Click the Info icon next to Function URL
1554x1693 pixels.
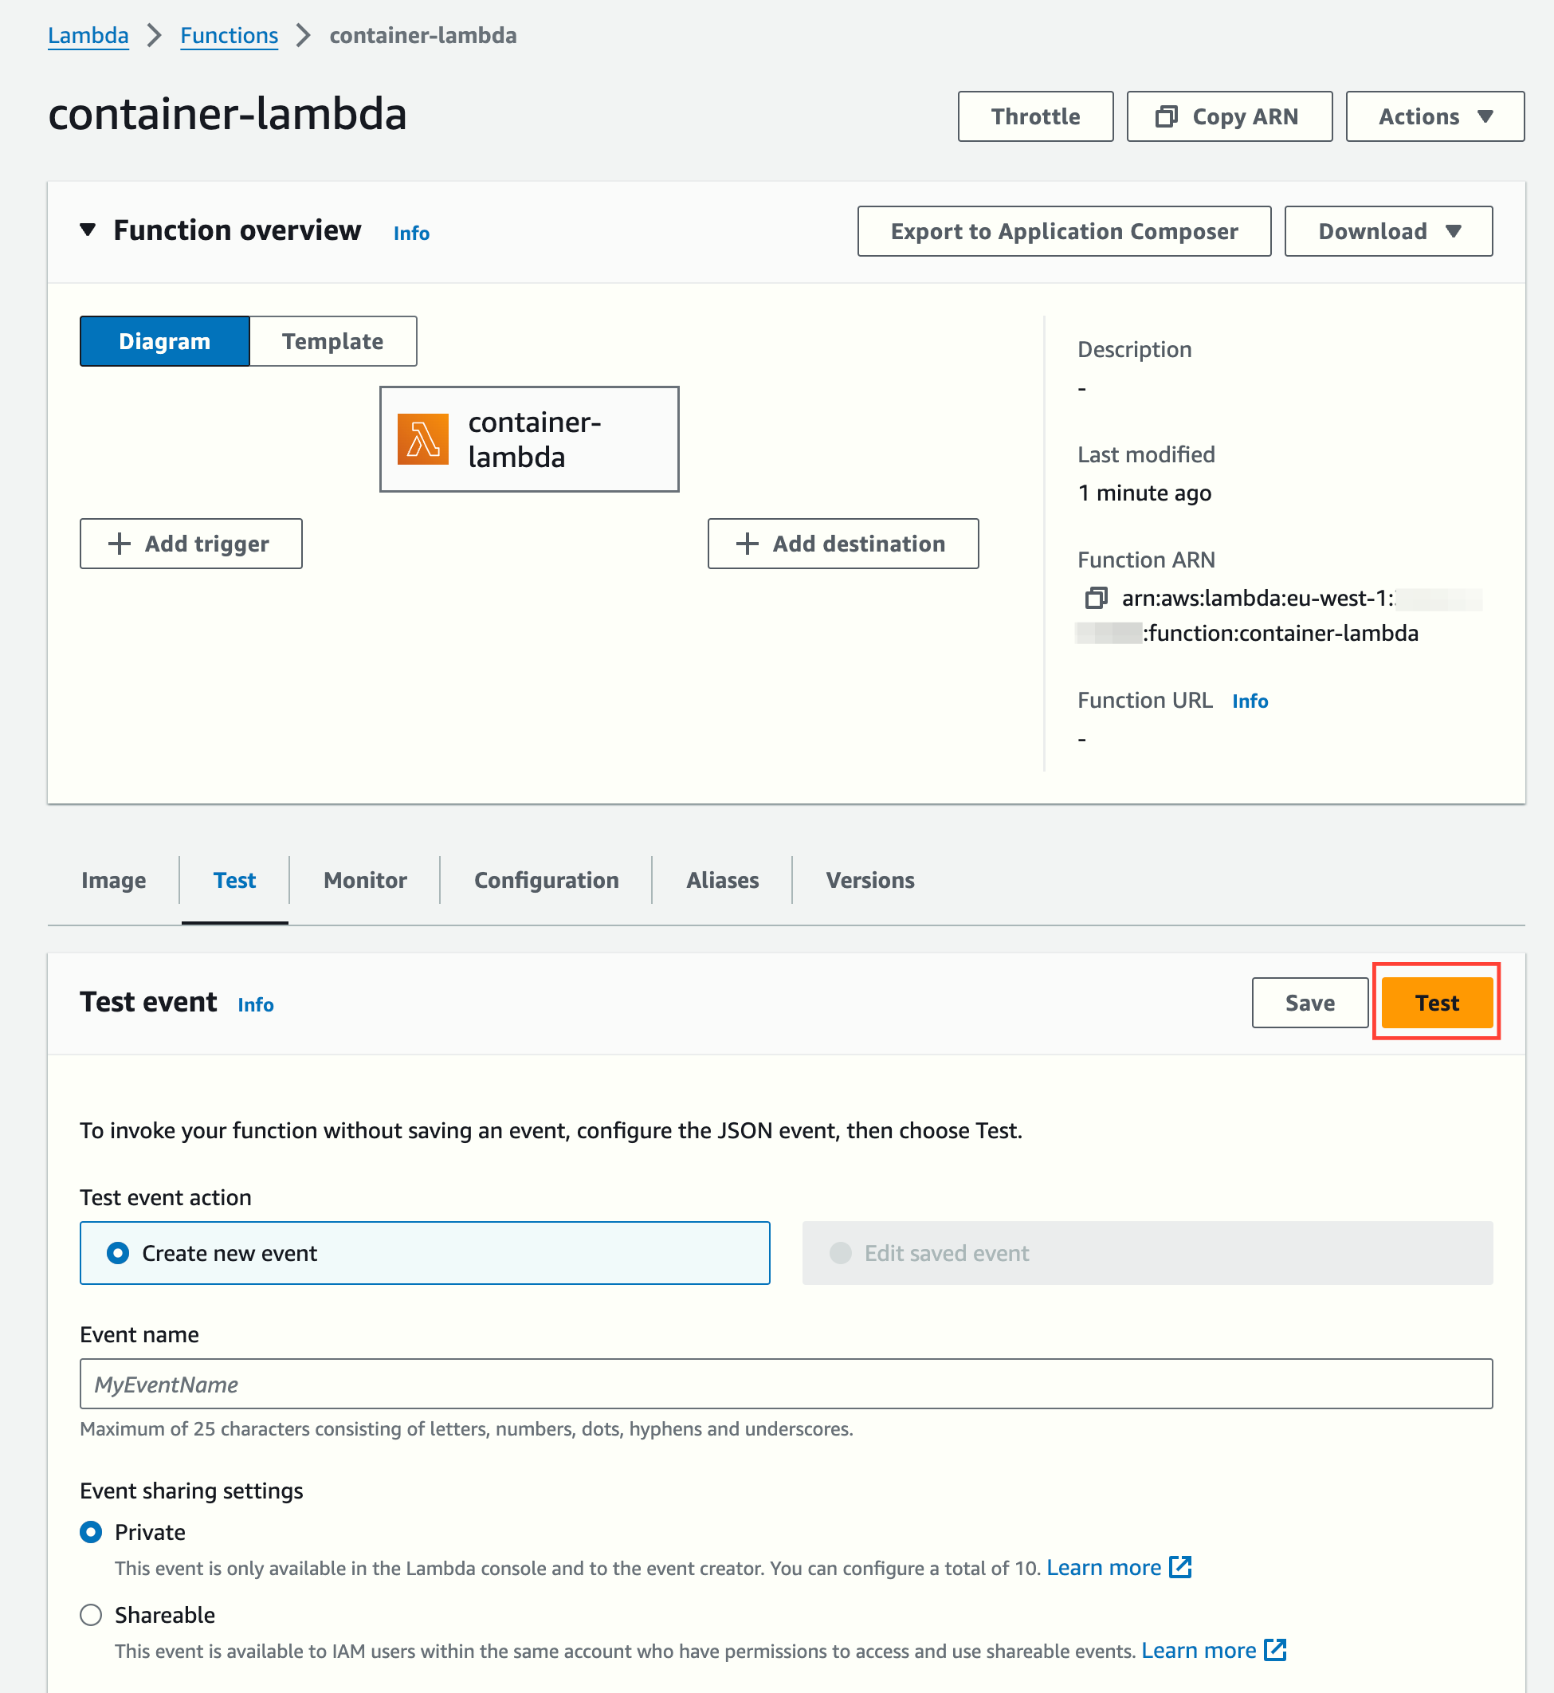(1250, 700)
